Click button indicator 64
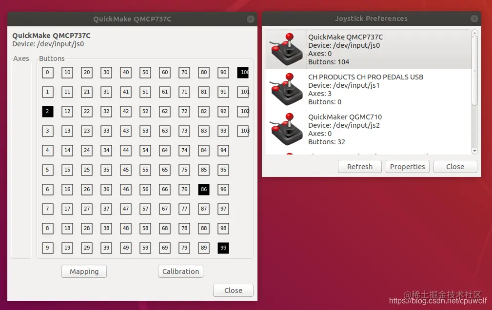The image size is (492, 310). point(165,150)
